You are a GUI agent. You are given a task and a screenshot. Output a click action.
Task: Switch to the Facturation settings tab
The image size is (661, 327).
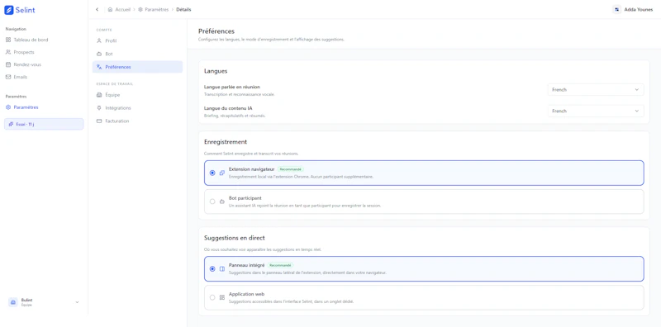(x=137, y=121)
